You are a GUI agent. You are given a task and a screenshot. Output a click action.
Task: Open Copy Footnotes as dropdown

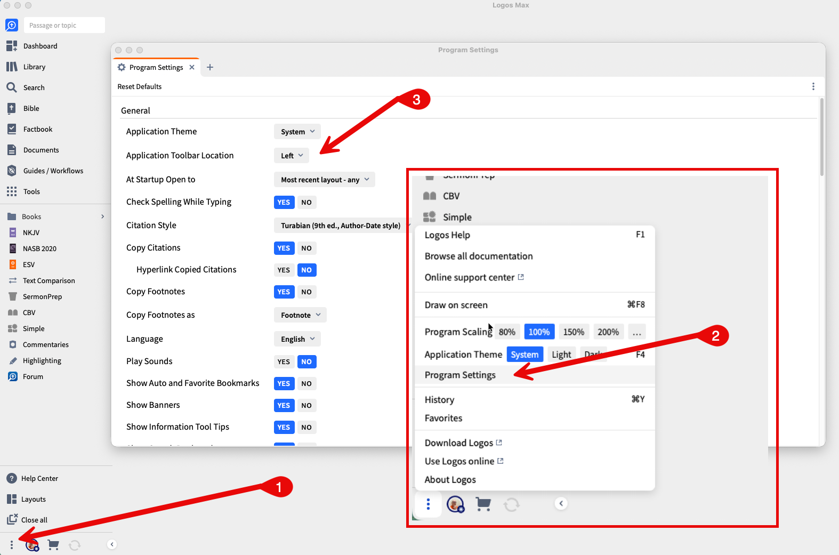click(300, 315)
